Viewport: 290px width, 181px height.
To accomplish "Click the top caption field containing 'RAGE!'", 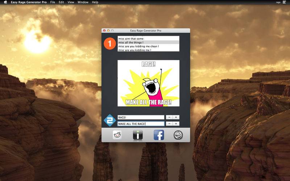I will click(141, 117).
